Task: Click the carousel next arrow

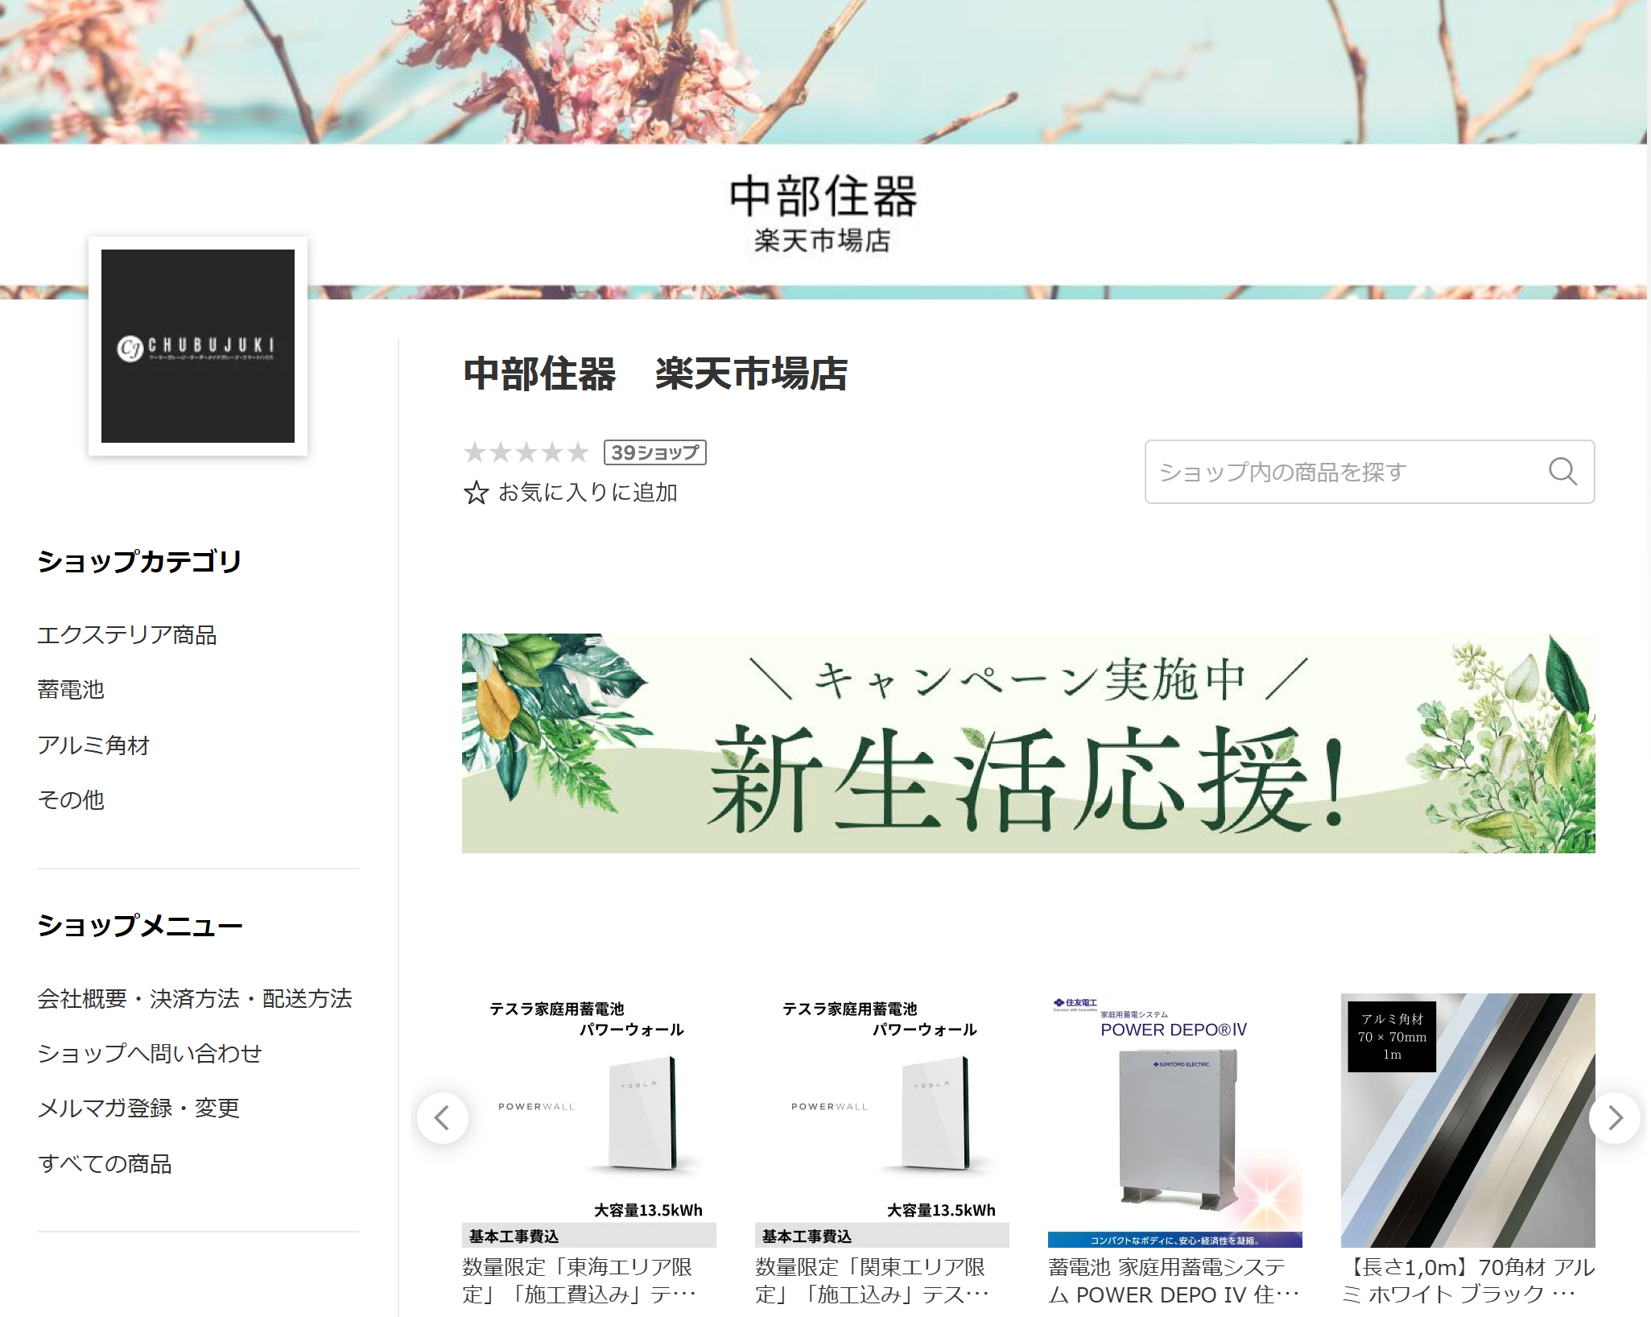Action: tap(1614, 1117)
